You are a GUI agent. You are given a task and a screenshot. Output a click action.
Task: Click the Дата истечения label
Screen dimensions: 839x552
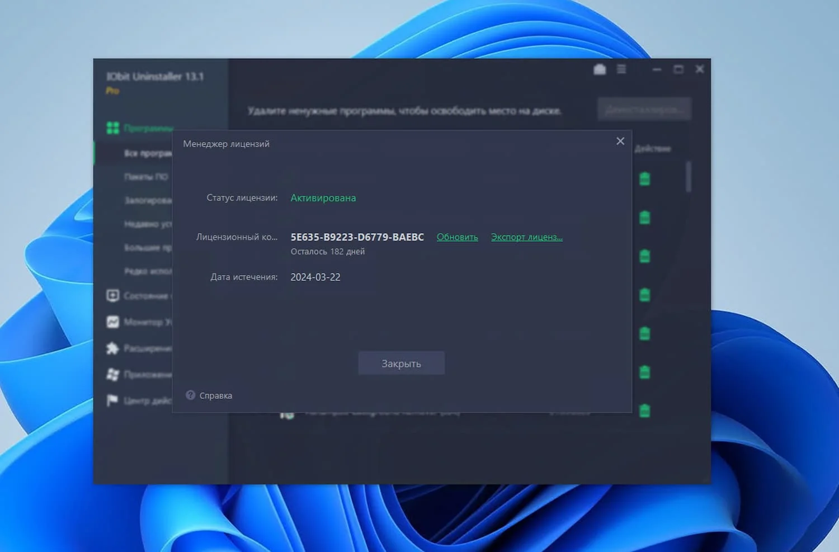(x=244, y=277)
